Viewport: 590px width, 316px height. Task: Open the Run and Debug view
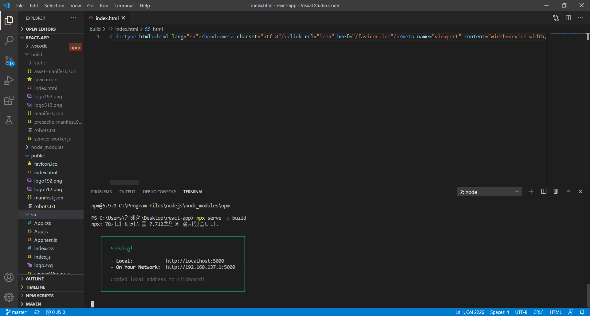point(9,80)
